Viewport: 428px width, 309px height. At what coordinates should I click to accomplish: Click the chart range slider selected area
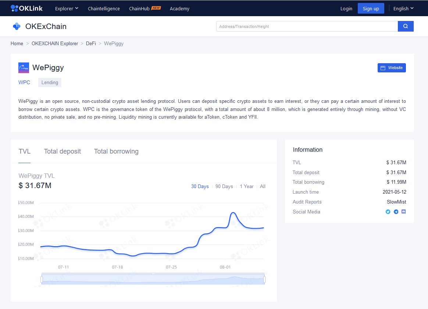click(x=153, y=279)
